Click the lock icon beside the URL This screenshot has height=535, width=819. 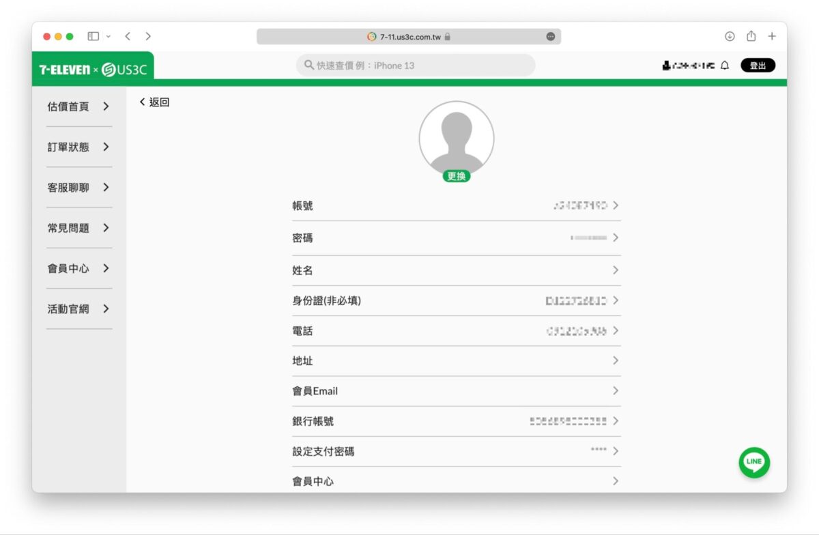point(448,37)
